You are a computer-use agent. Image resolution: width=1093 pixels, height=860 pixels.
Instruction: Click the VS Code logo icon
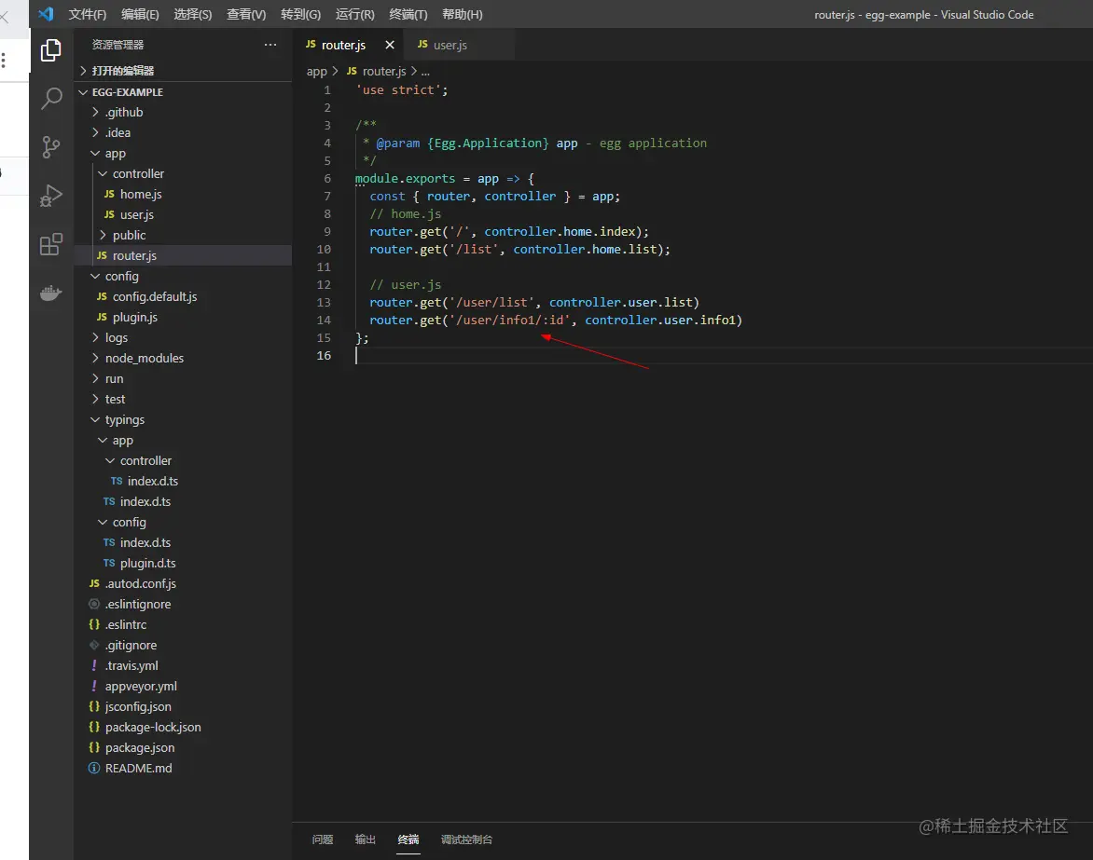click(x=46, y=14)
